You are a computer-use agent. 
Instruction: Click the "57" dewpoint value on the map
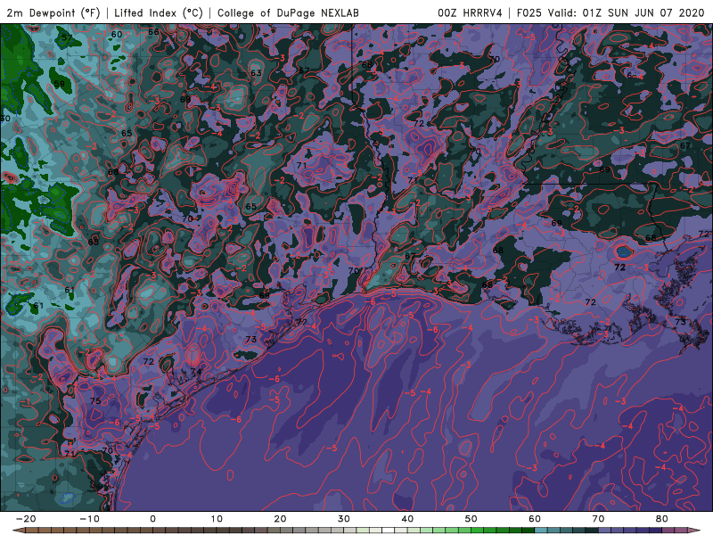point(67,37)
